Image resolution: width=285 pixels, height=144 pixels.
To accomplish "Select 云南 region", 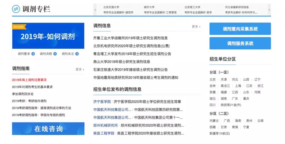I will pos(260,121).
